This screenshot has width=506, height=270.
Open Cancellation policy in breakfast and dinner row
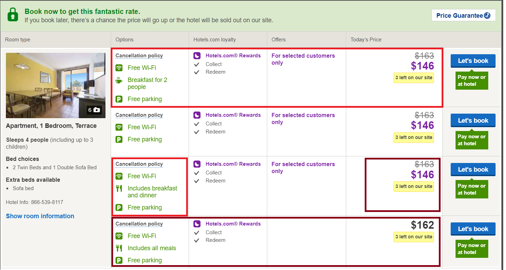(139, 164)
